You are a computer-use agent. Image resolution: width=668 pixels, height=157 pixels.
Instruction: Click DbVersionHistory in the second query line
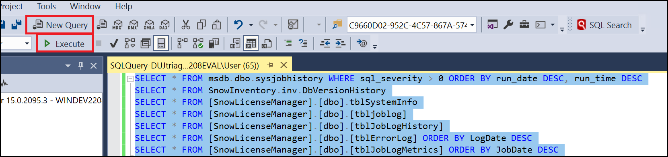pos(344,91)
